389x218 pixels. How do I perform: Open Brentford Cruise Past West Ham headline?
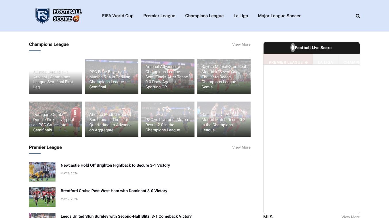(114, 191)
